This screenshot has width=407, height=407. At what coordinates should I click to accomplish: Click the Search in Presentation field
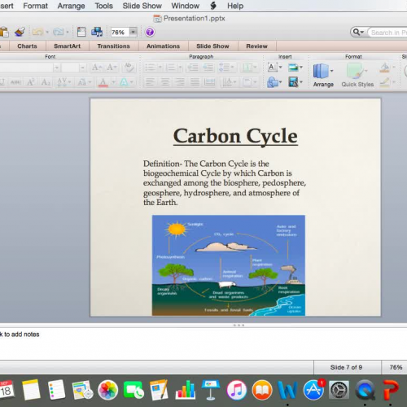point(388,33)
